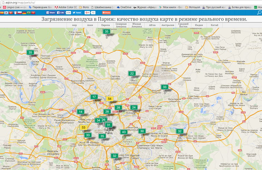Viewport: 262px width, 170px height.
Task: Open the Фотошоп bookmarks folder
Action: click(x=193, y=7)
